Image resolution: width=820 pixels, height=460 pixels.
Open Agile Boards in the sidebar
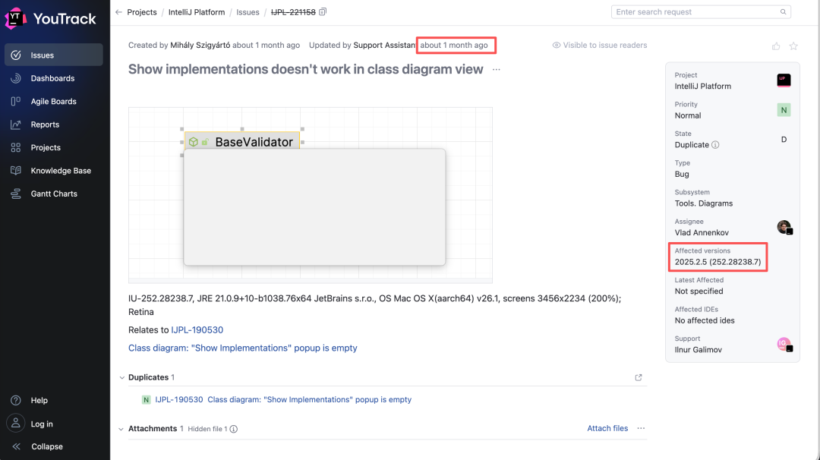click(54, 102)
